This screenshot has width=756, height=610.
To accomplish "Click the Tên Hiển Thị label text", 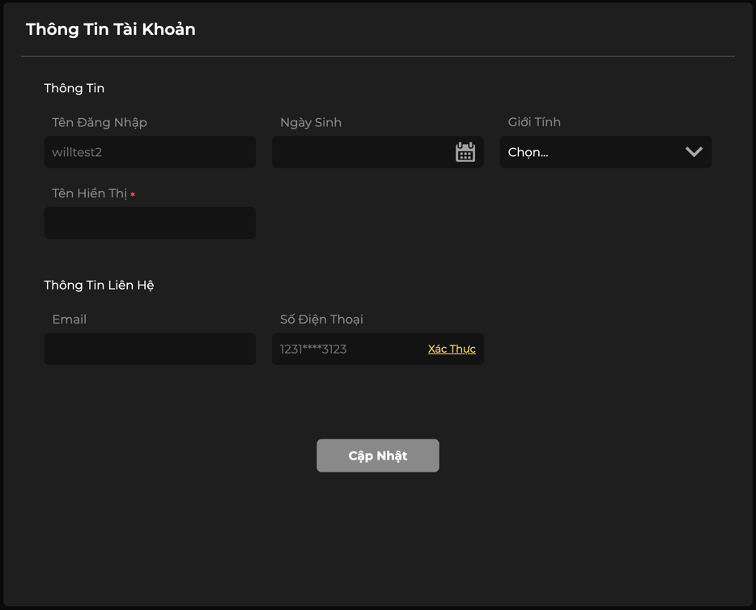I will coord(89,193).
